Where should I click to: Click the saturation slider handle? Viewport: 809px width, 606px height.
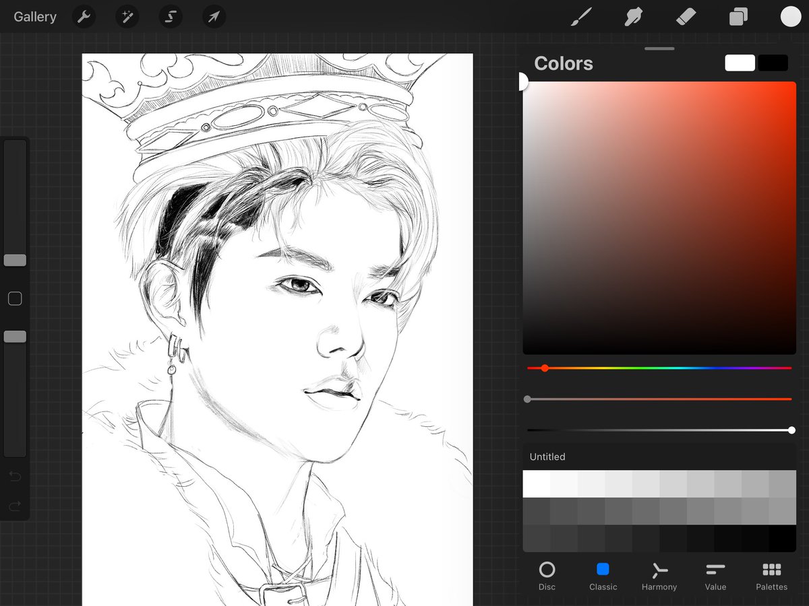click(527, 399)
